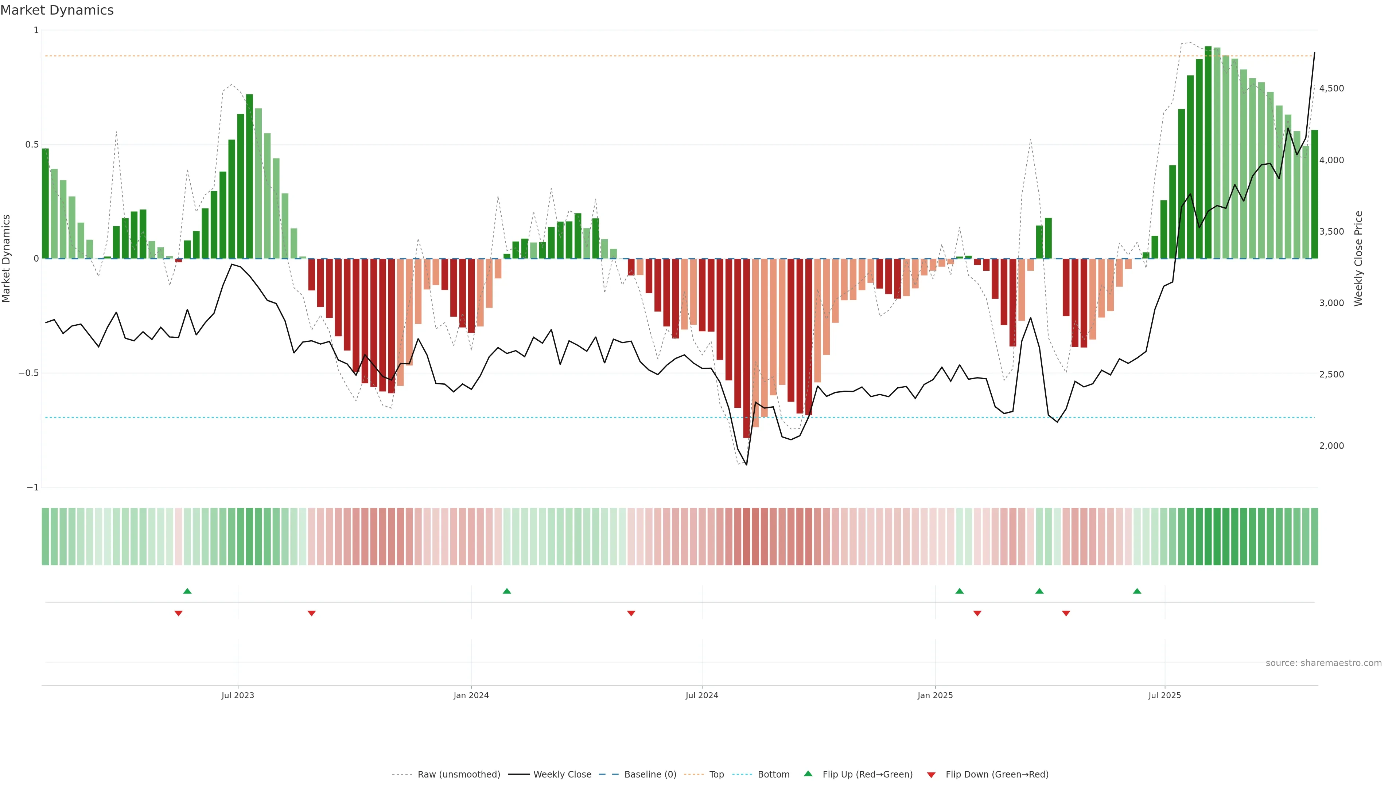The height and width of the screenshot is (787, 1400).
Task: Click red flip-down marker between Jan and Jul 2024
Action: pyautogui.click(x=631, y=613)
